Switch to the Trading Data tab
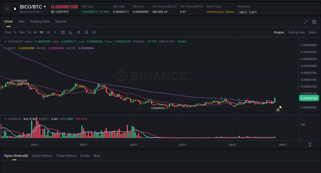321x173 pixels. [x=40, y=22]
